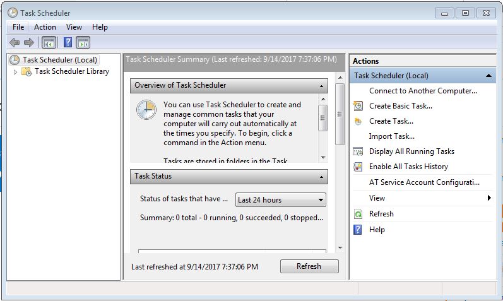Collapse the Task Status section
503x301 pixels.
tap(321, 177)
